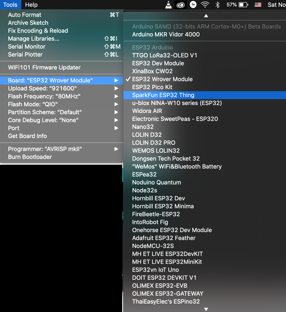Select Widora AIR board
286x312 pixels.
[204, 111]
